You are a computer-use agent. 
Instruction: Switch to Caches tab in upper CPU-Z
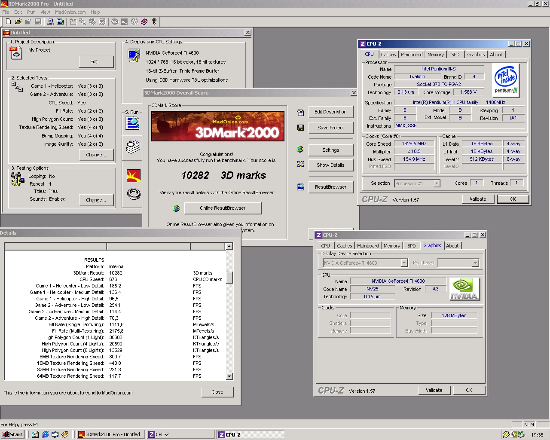[388, 55]
